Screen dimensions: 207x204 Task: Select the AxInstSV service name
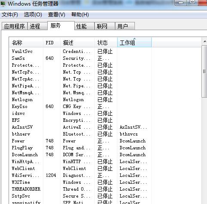tap(22, 127)
